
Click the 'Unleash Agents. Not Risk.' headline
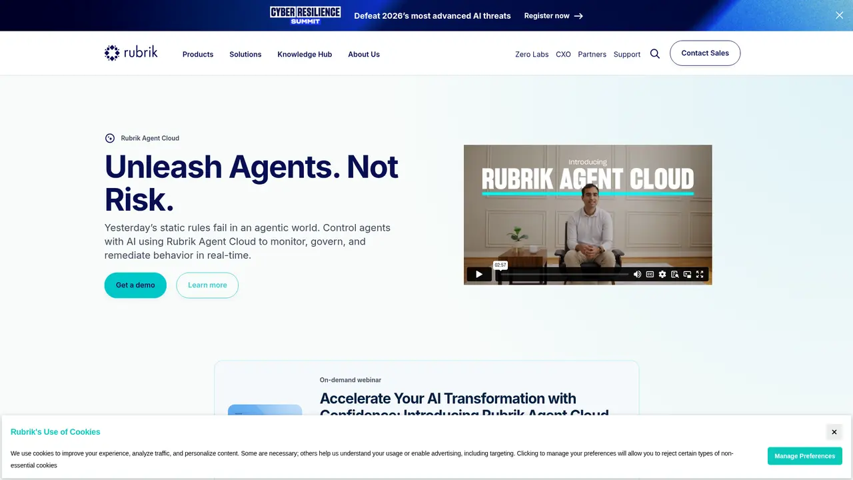[x=251, y=183]
